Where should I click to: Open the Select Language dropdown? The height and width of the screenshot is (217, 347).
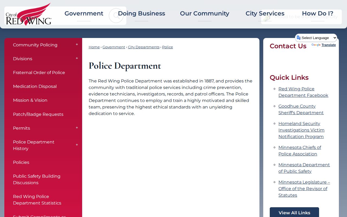pyautogui.click(x=316, y=38)
